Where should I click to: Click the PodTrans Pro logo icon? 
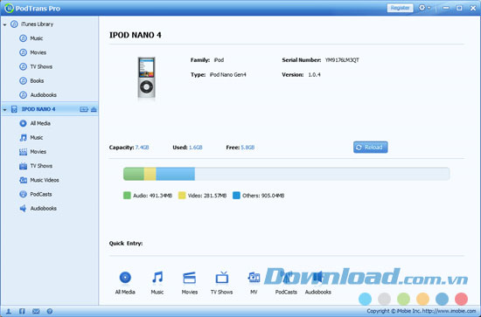tap(9, 8)
